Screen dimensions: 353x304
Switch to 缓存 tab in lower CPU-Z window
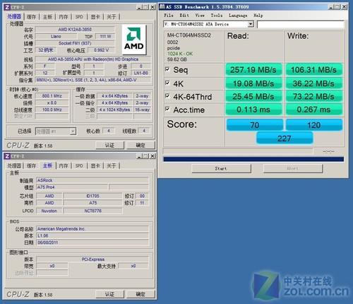32,165
